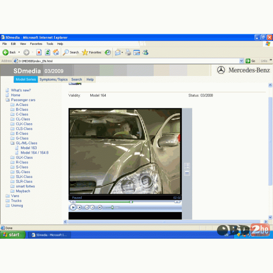The image size is (273, 273).
Task: Open the address bar dropdown arrow
Action: 241,61
